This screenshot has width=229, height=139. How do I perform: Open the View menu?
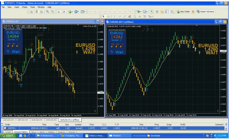(10, 7)
